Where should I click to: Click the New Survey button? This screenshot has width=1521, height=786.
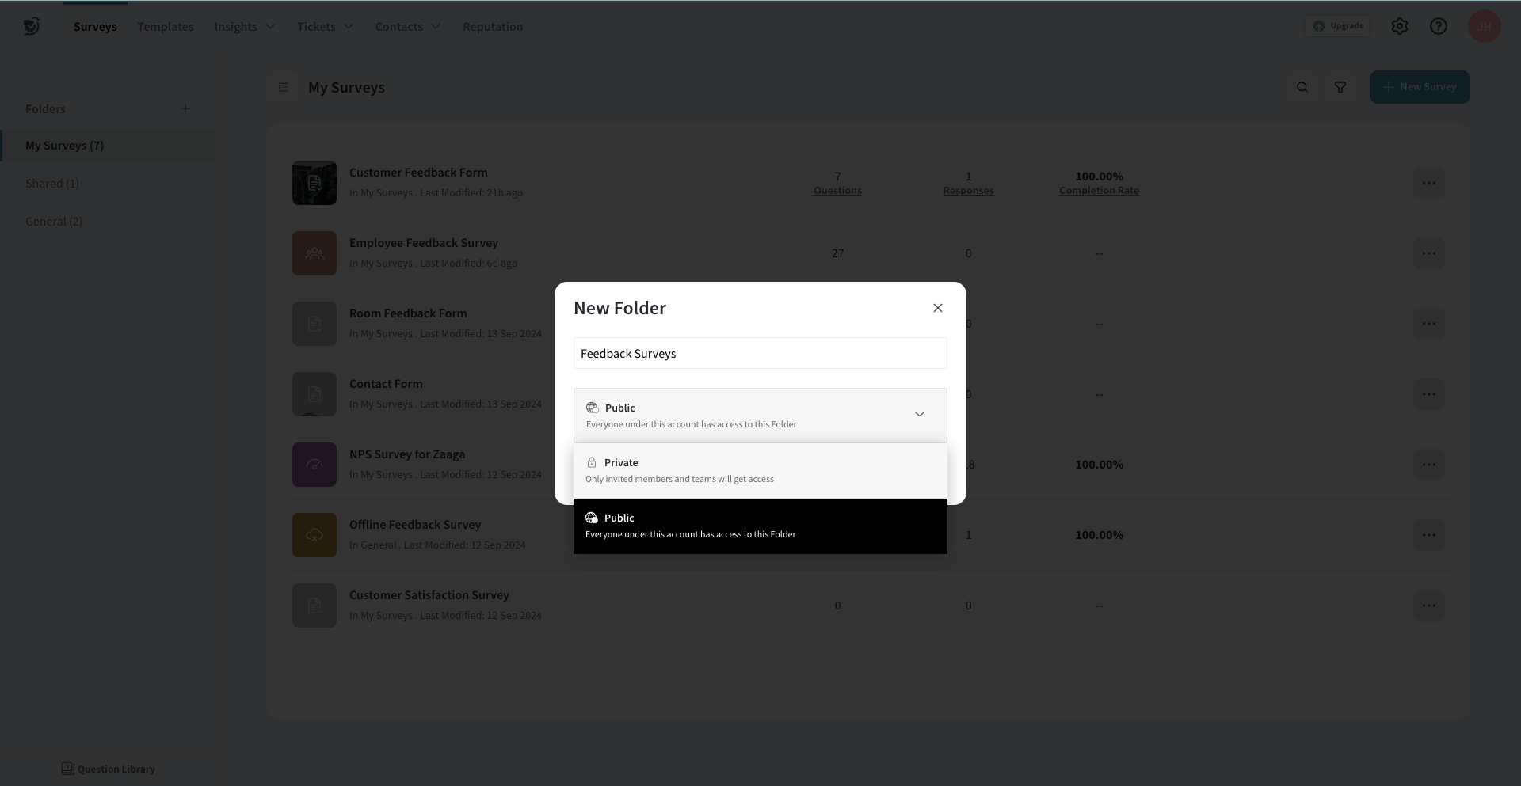tap(1419, 87)
